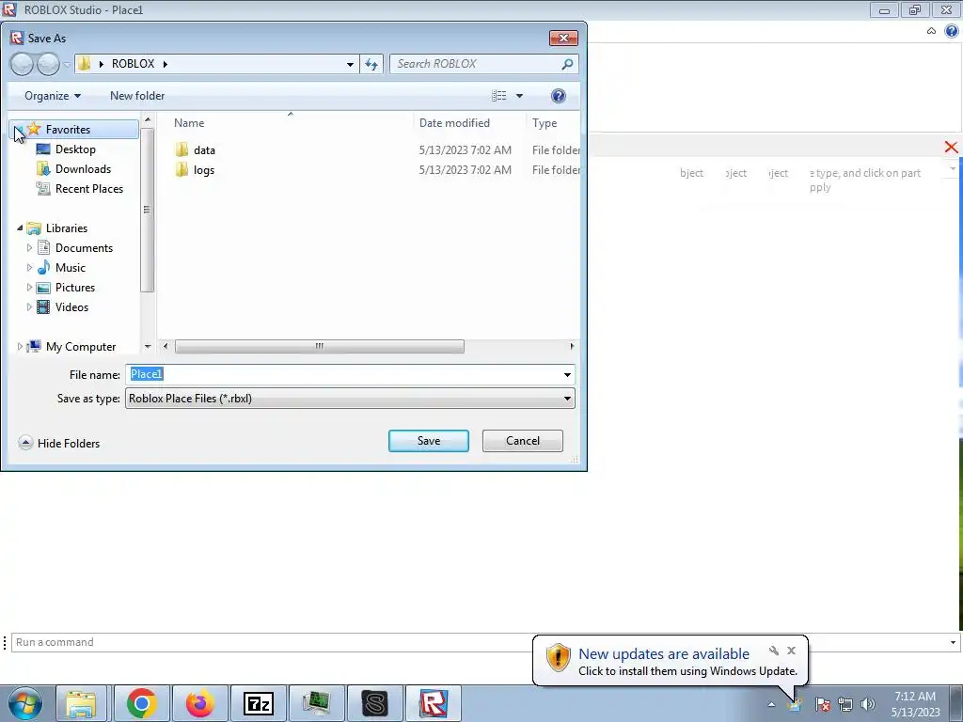The height and width of the screenshot is (722, 963).
Task: Collapse the ribbon with the top-right caret
Action: 932,31
